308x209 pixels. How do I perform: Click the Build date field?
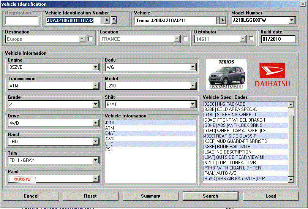(278, 39)
